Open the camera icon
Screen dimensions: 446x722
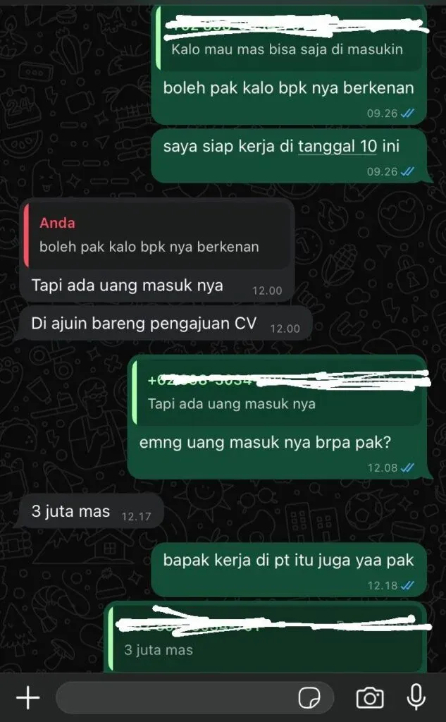(x=370, y=698)
